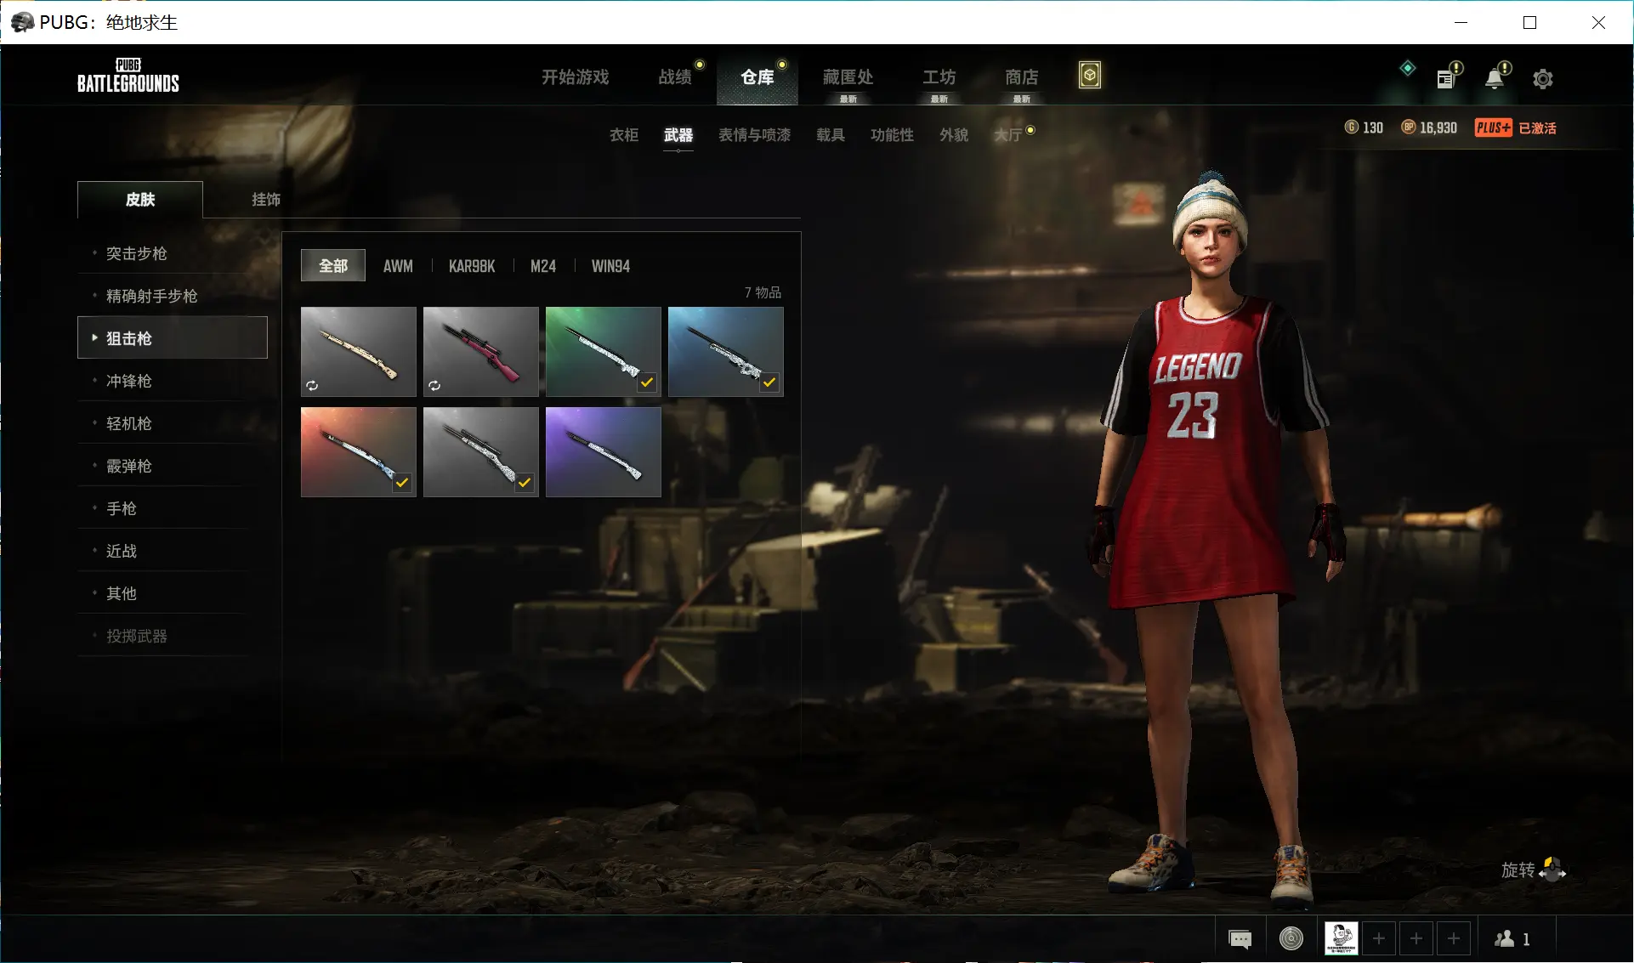Open the notifications bell icon
Image resolution: width=1634 pixels, height=963 pixels.
(1495, 79)
